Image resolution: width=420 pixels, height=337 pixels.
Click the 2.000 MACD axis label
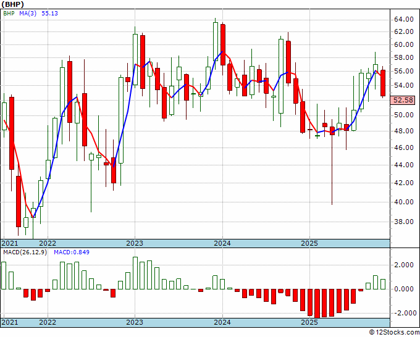point(403,265)
